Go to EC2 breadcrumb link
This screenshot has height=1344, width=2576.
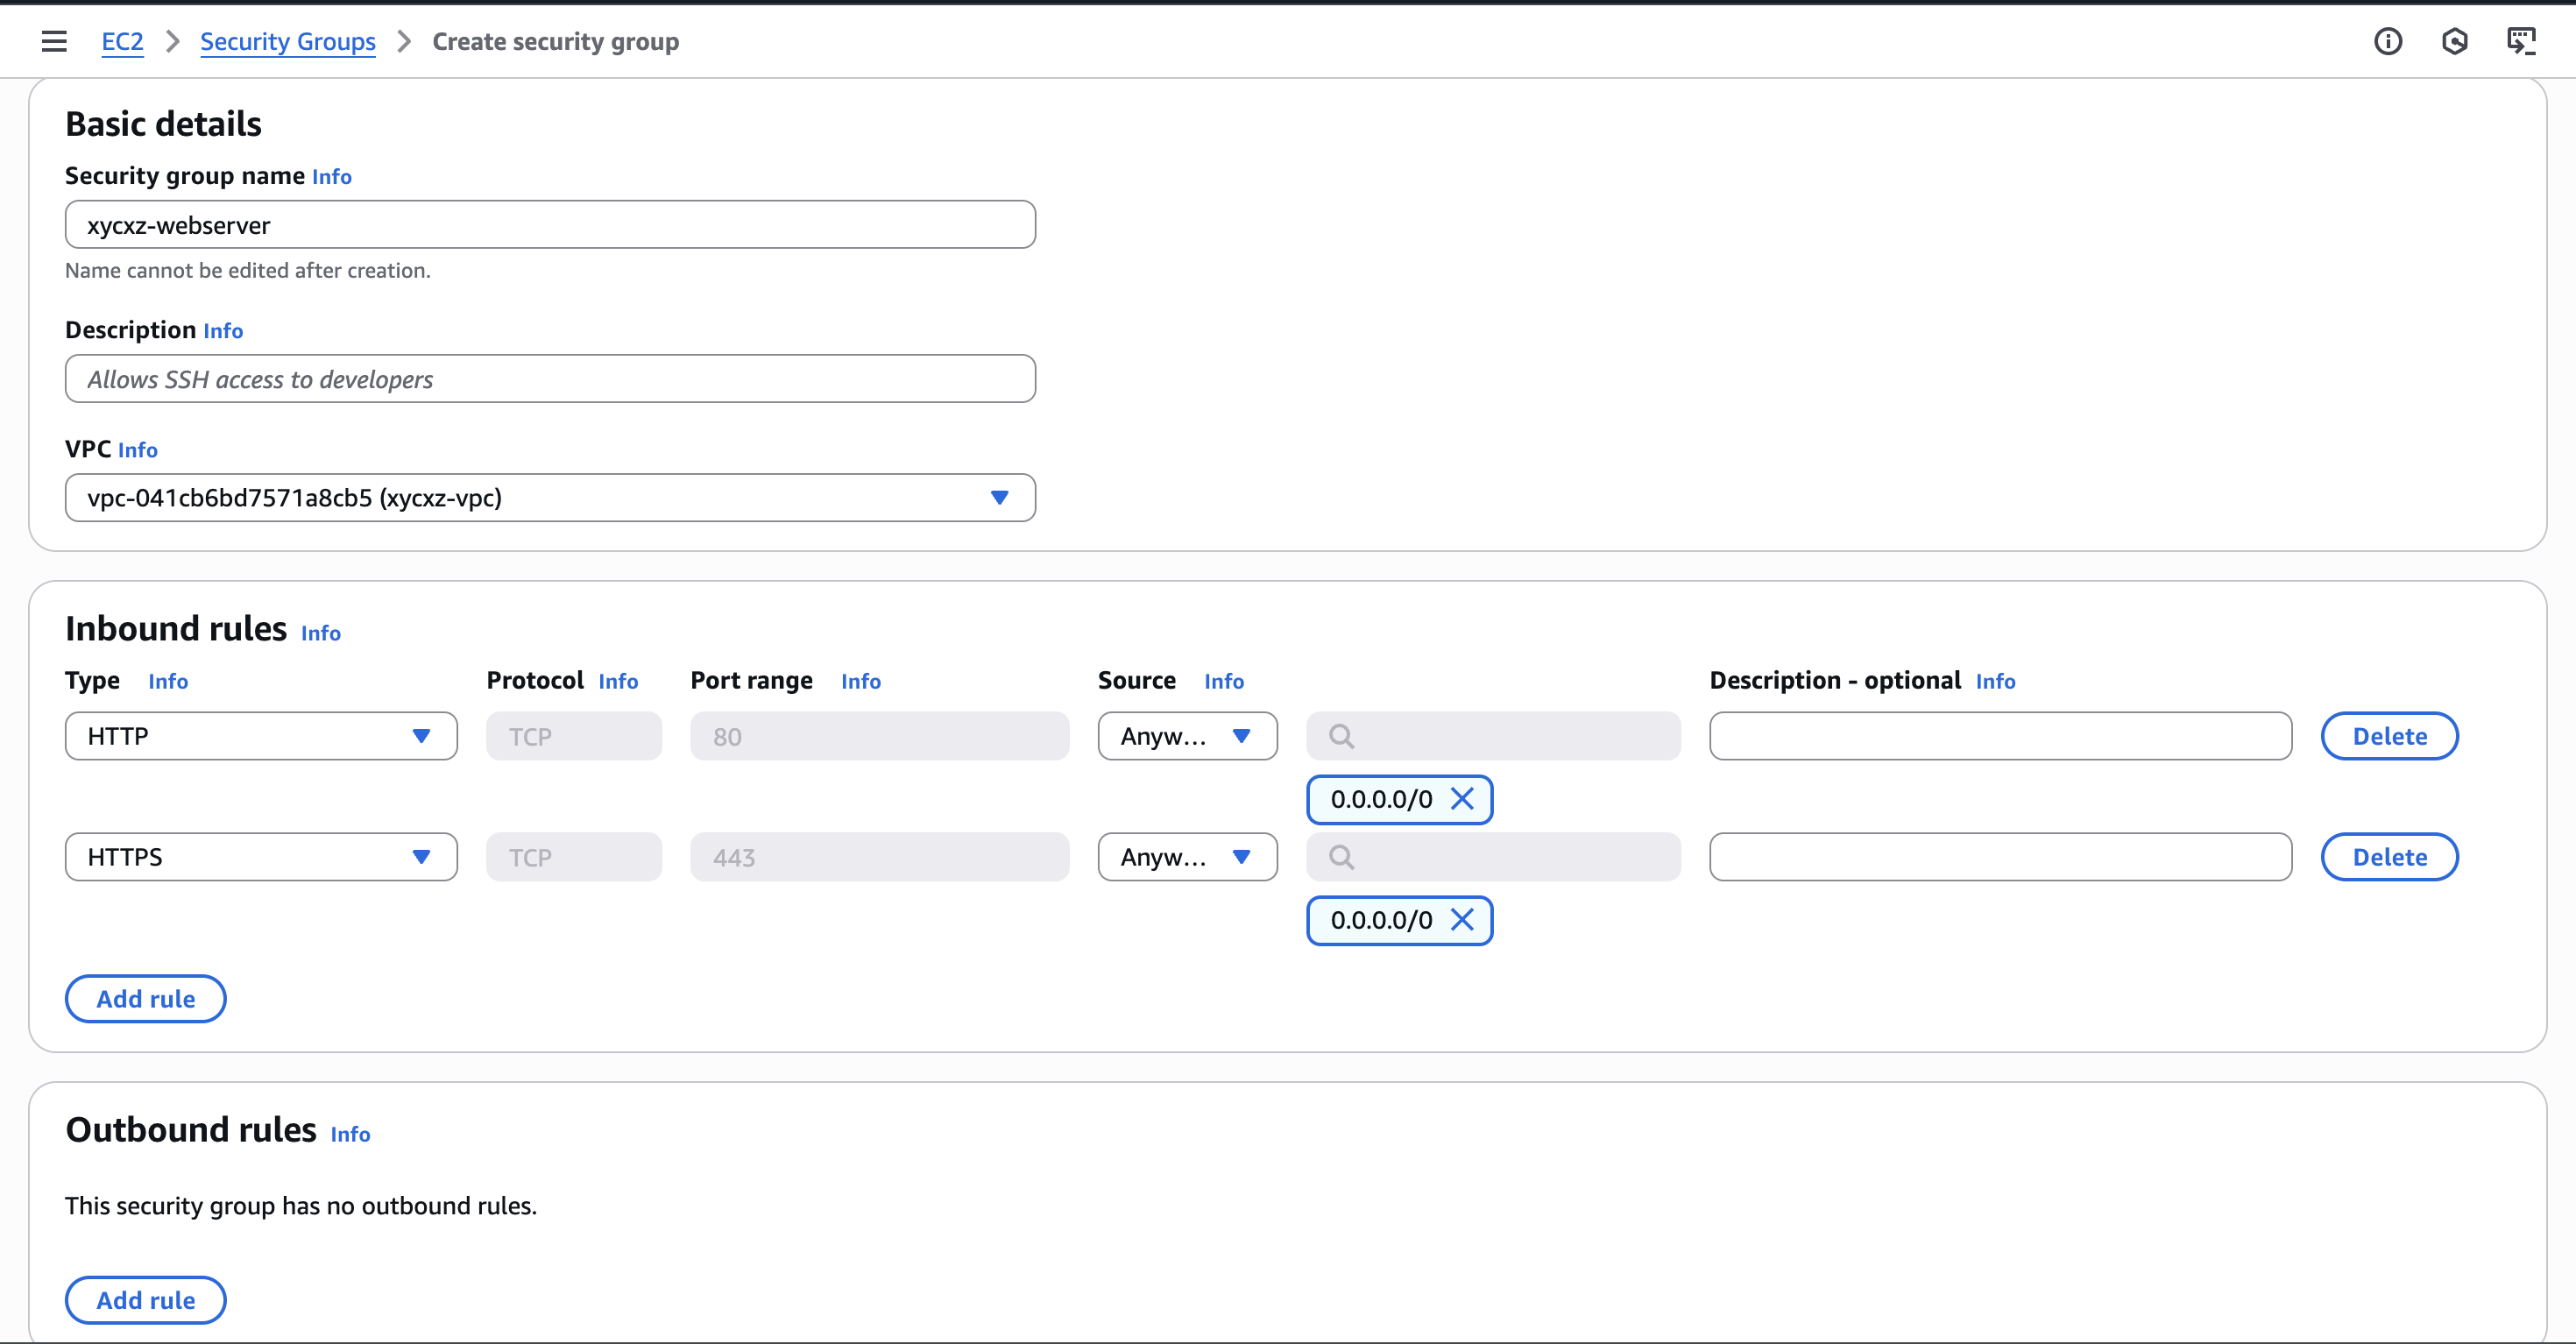click(122, 41)
